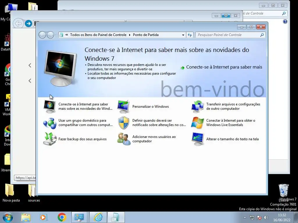Click the User Account Control shield icon
The width and height of the screenshot is (298, 223).
click(123, 123)
